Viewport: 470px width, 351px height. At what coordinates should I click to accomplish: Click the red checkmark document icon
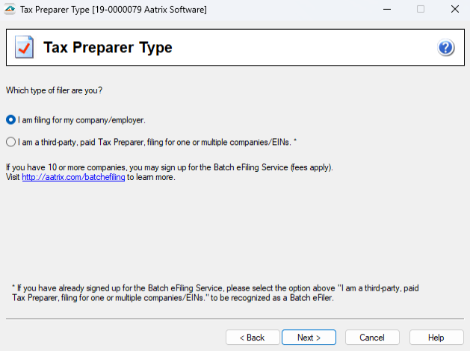coord(24,49)
